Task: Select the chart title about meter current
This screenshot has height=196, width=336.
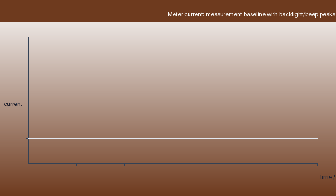Action: [252, 14]
